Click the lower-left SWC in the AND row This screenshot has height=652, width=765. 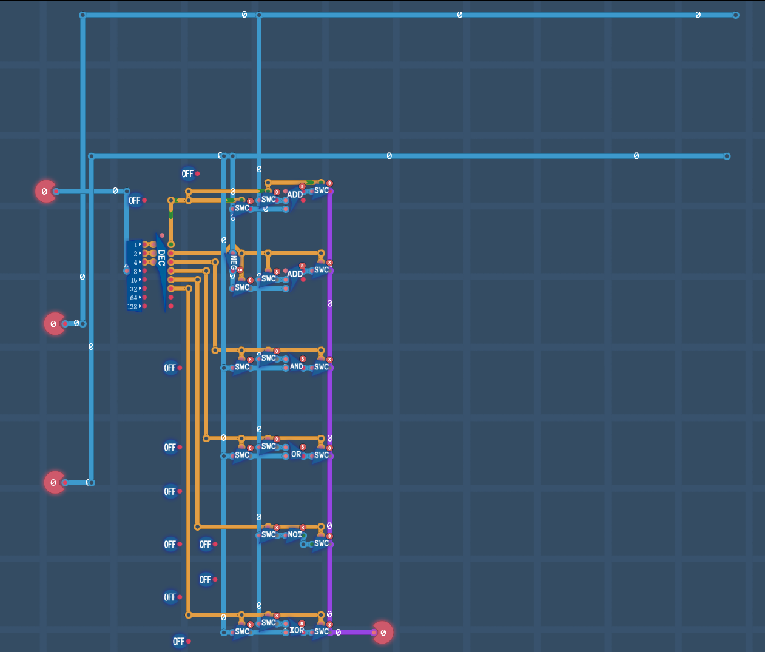pos(242,367)
